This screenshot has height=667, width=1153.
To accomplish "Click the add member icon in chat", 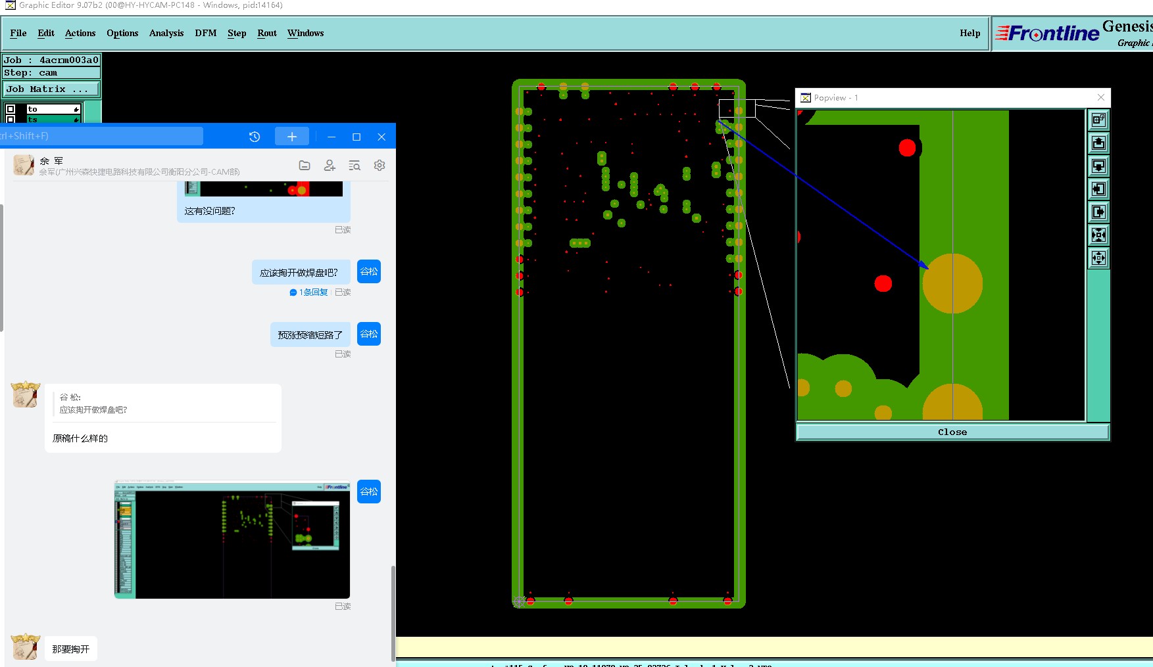I will (x=330, y=166).
